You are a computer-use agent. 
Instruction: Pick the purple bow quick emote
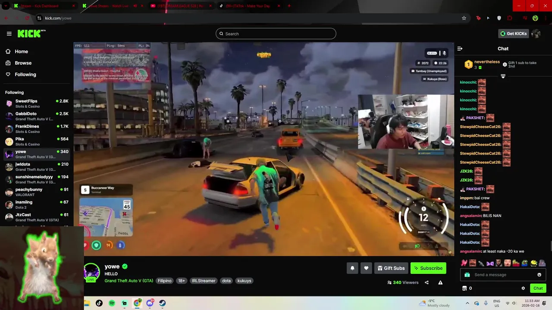point(490,263)
